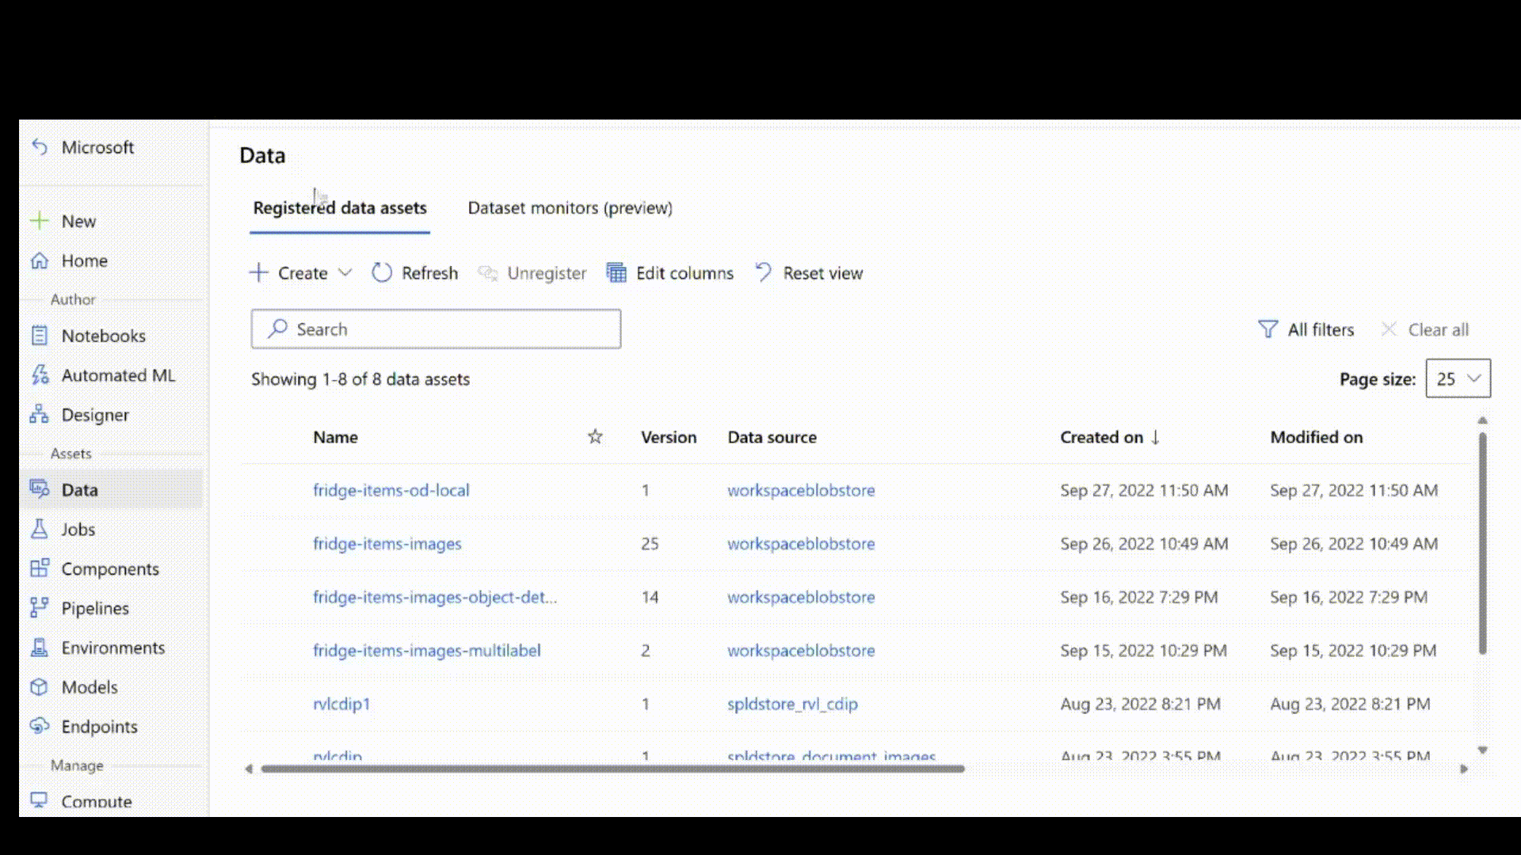
Task: Open Environments from sidebar
Action: (x=112, y=648)
